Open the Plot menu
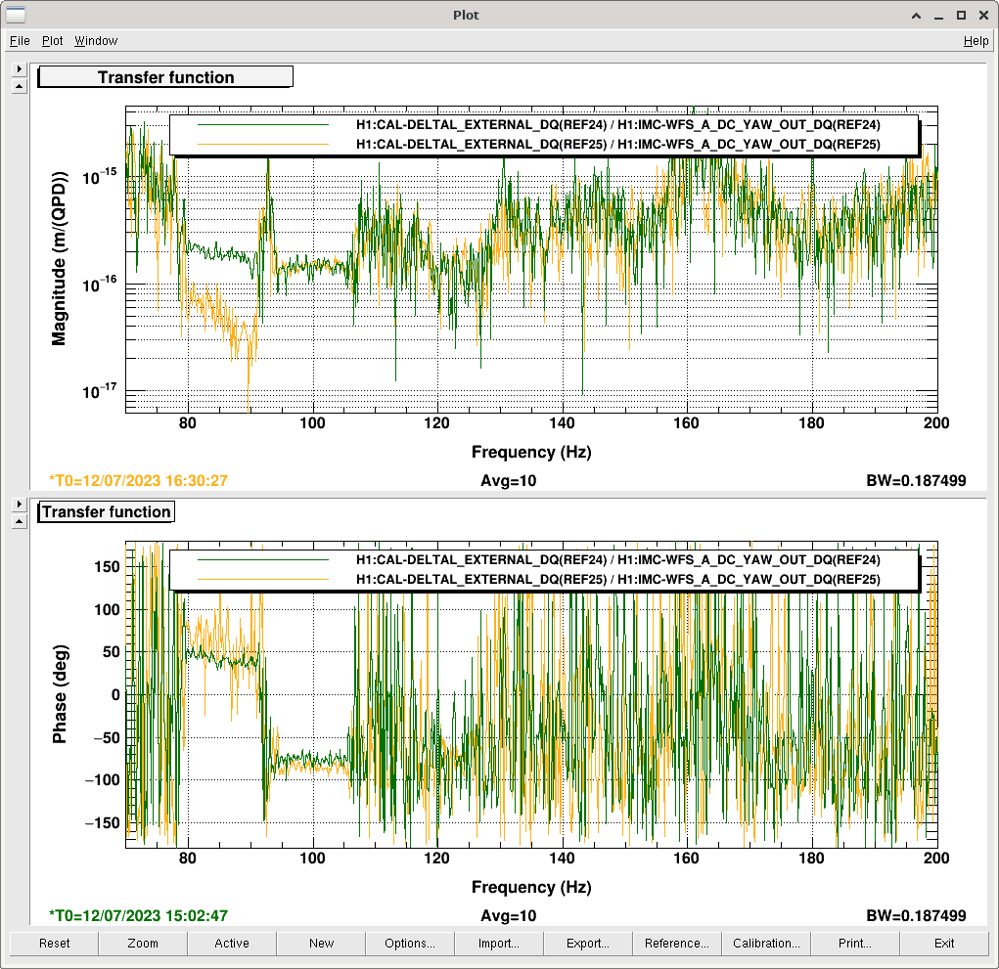 [x=52, y=41]
